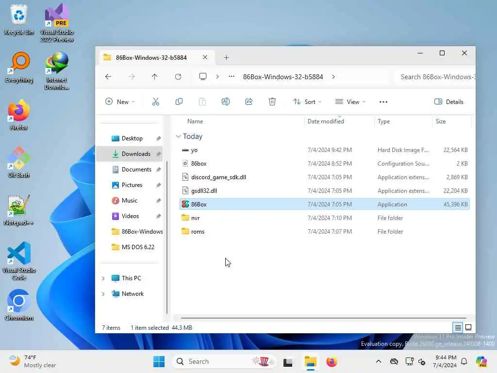Go up one folder level arrow
The height and width of the screenshot is (373, 497).
(154, 77)
